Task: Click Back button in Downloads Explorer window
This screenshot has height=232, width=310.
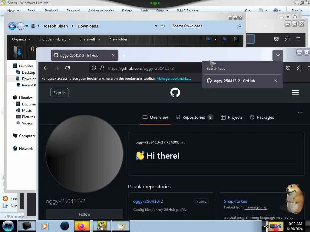Action: pyautogui.click(x=12, y=26)
